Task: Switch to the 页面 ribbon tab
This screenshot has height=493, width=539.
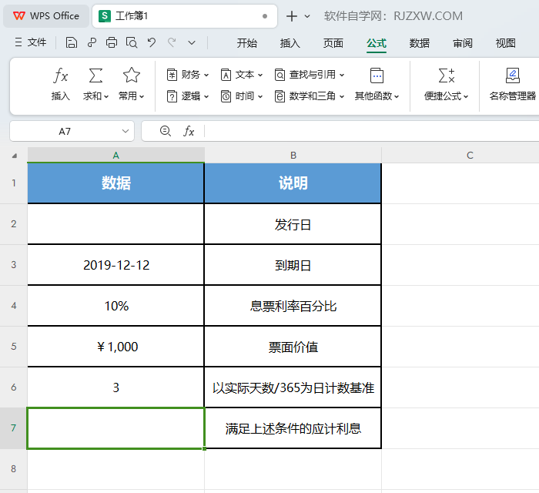Action: [333, 43]
